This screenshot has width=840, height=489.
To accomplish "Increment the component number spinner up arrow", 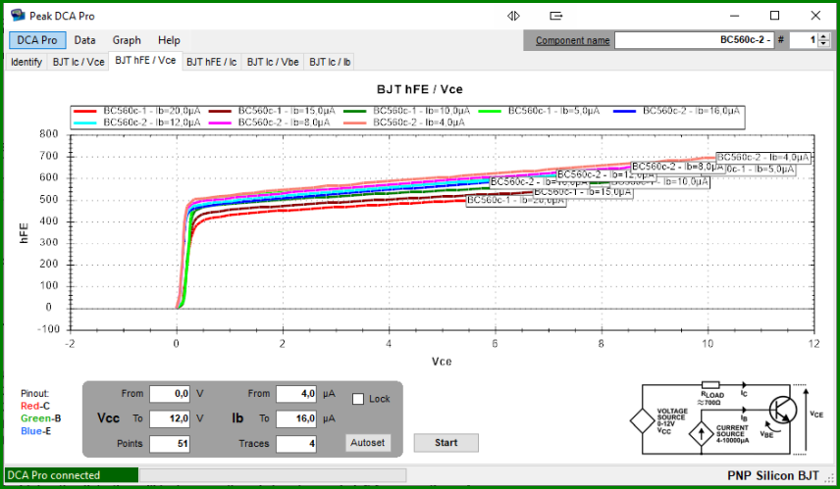I will [824, 36].
